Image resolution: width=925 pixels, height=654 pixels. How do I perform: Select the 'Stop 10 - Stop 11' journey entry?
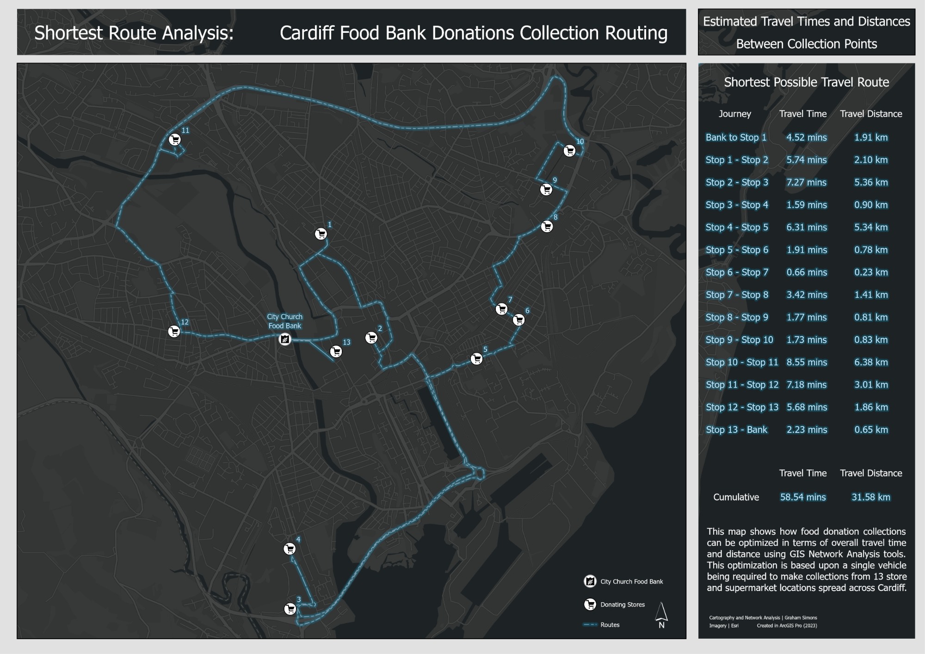point(742,362)
